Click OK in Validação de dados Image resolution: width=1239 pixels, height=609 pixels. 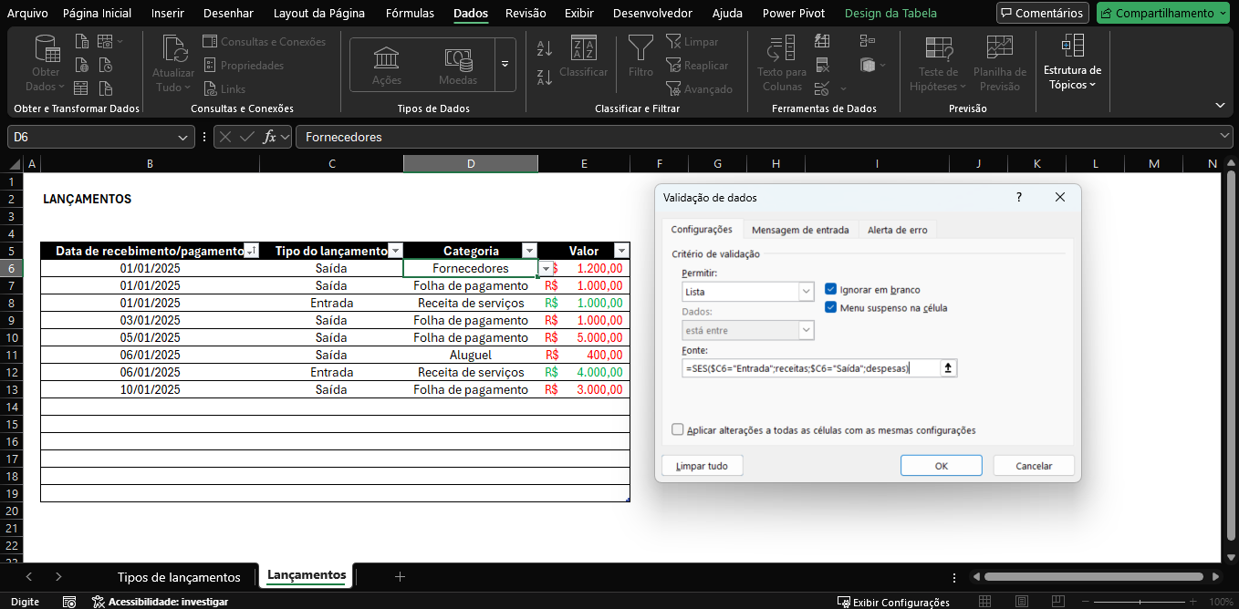coord(941,466)
